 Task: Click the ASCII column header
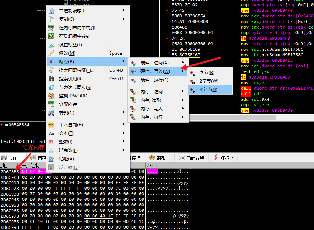point(168,166)
